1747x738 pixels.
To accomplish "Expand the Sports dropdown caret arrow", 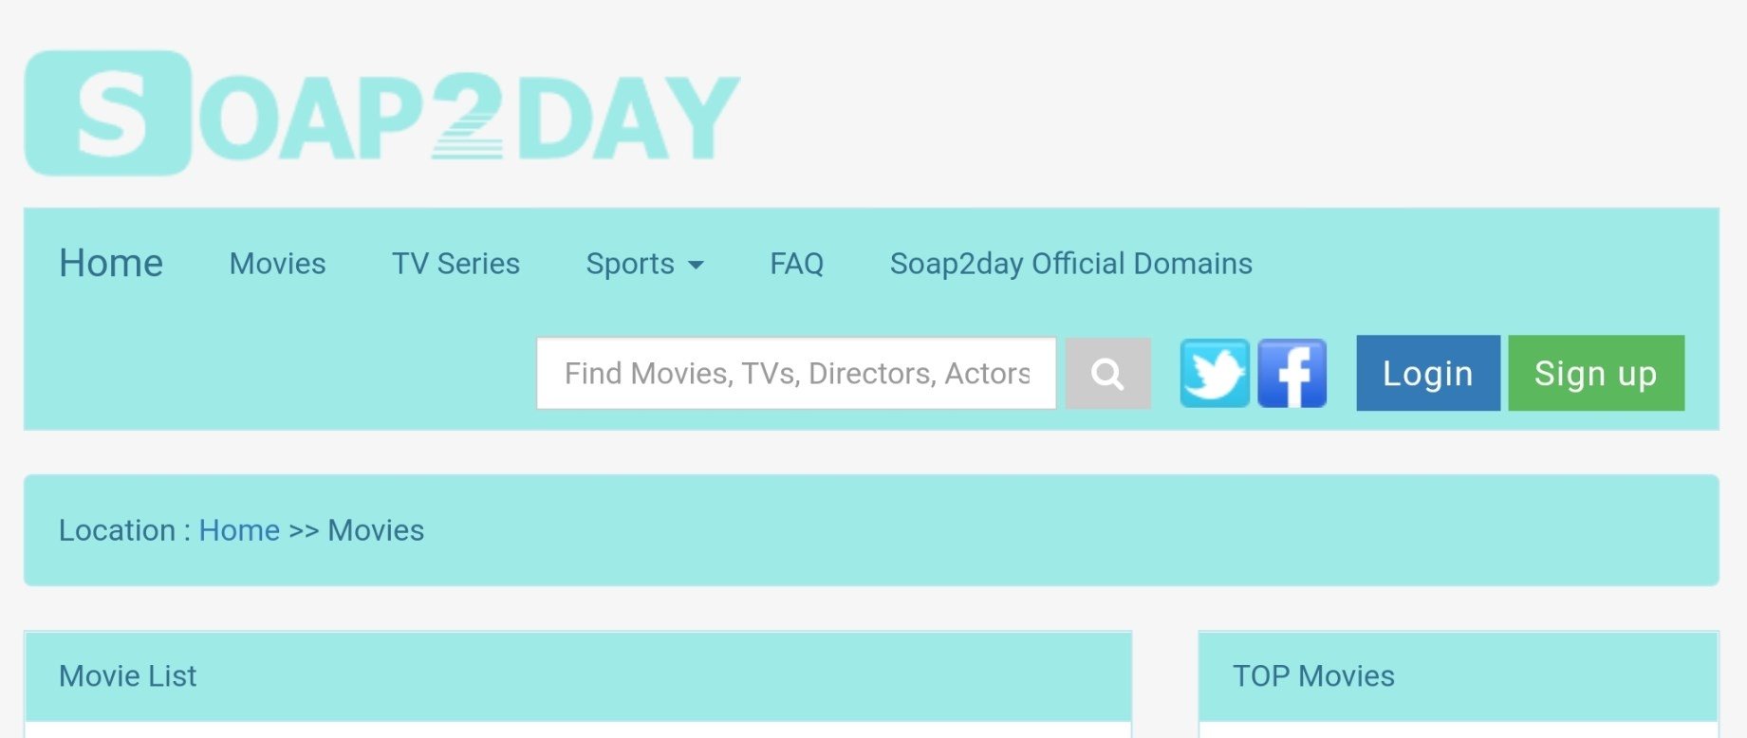I will 696,266.
